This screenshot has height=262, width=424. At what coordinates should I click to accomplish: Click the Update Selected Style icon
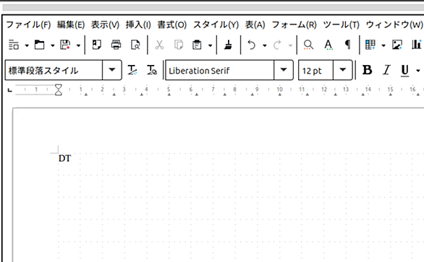[132, 70]
